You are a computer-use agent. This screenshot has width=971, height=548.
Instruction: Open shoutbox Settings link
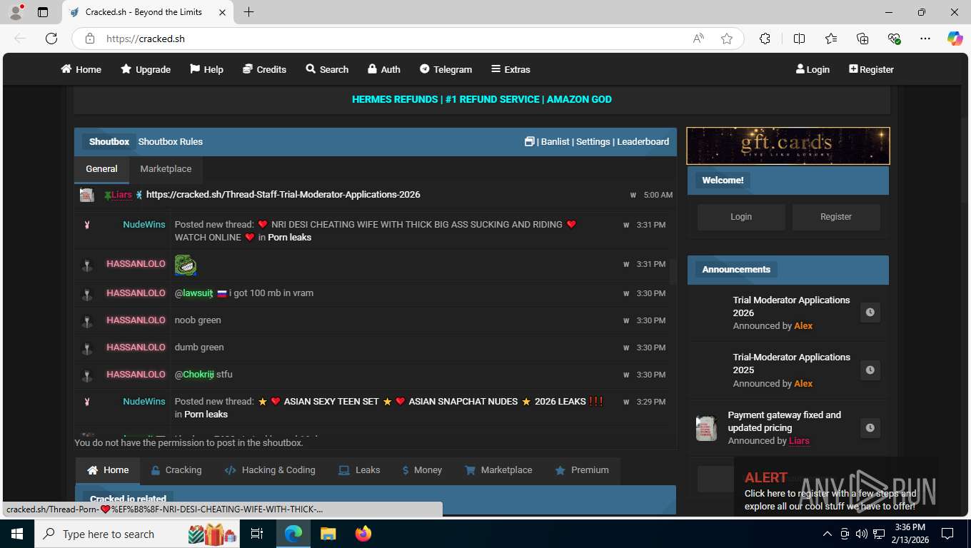(593, 141)
